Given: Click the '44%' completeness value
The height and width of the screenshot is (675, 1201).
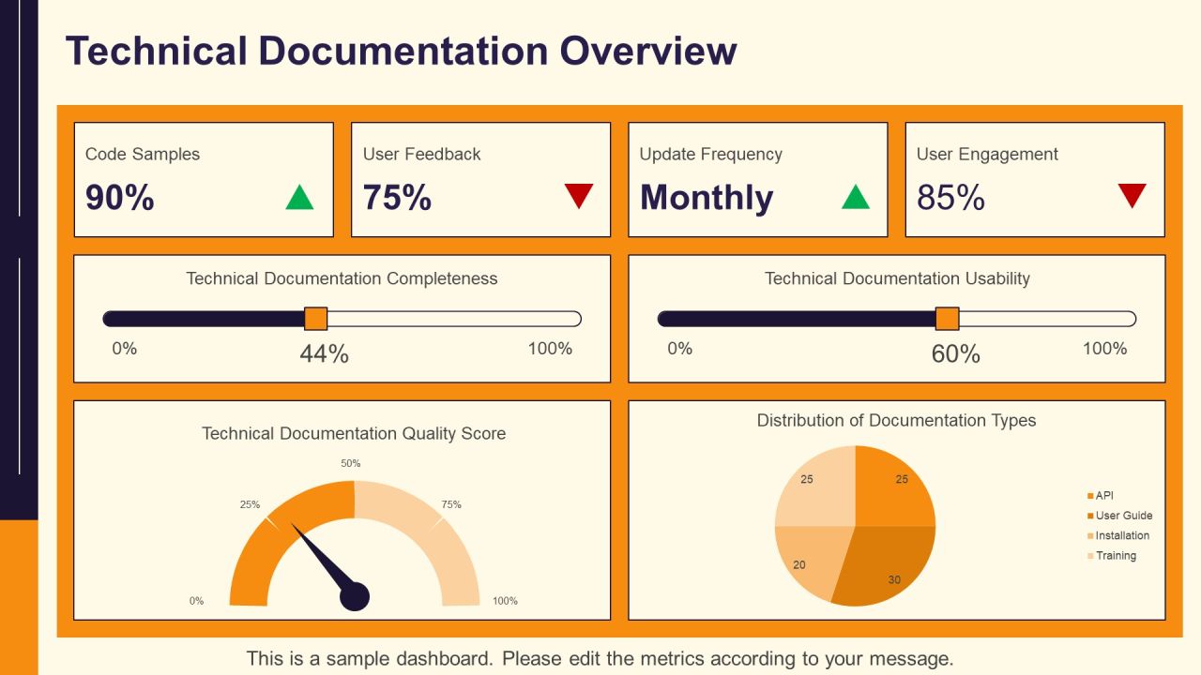Looking at the screenshot, I should (324, 354).
